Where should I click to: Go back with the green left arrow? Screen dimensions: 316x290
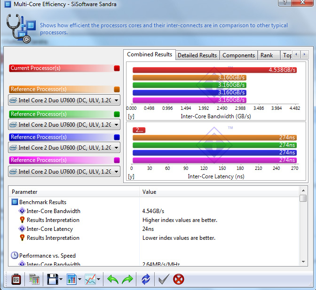coord(113,279)
